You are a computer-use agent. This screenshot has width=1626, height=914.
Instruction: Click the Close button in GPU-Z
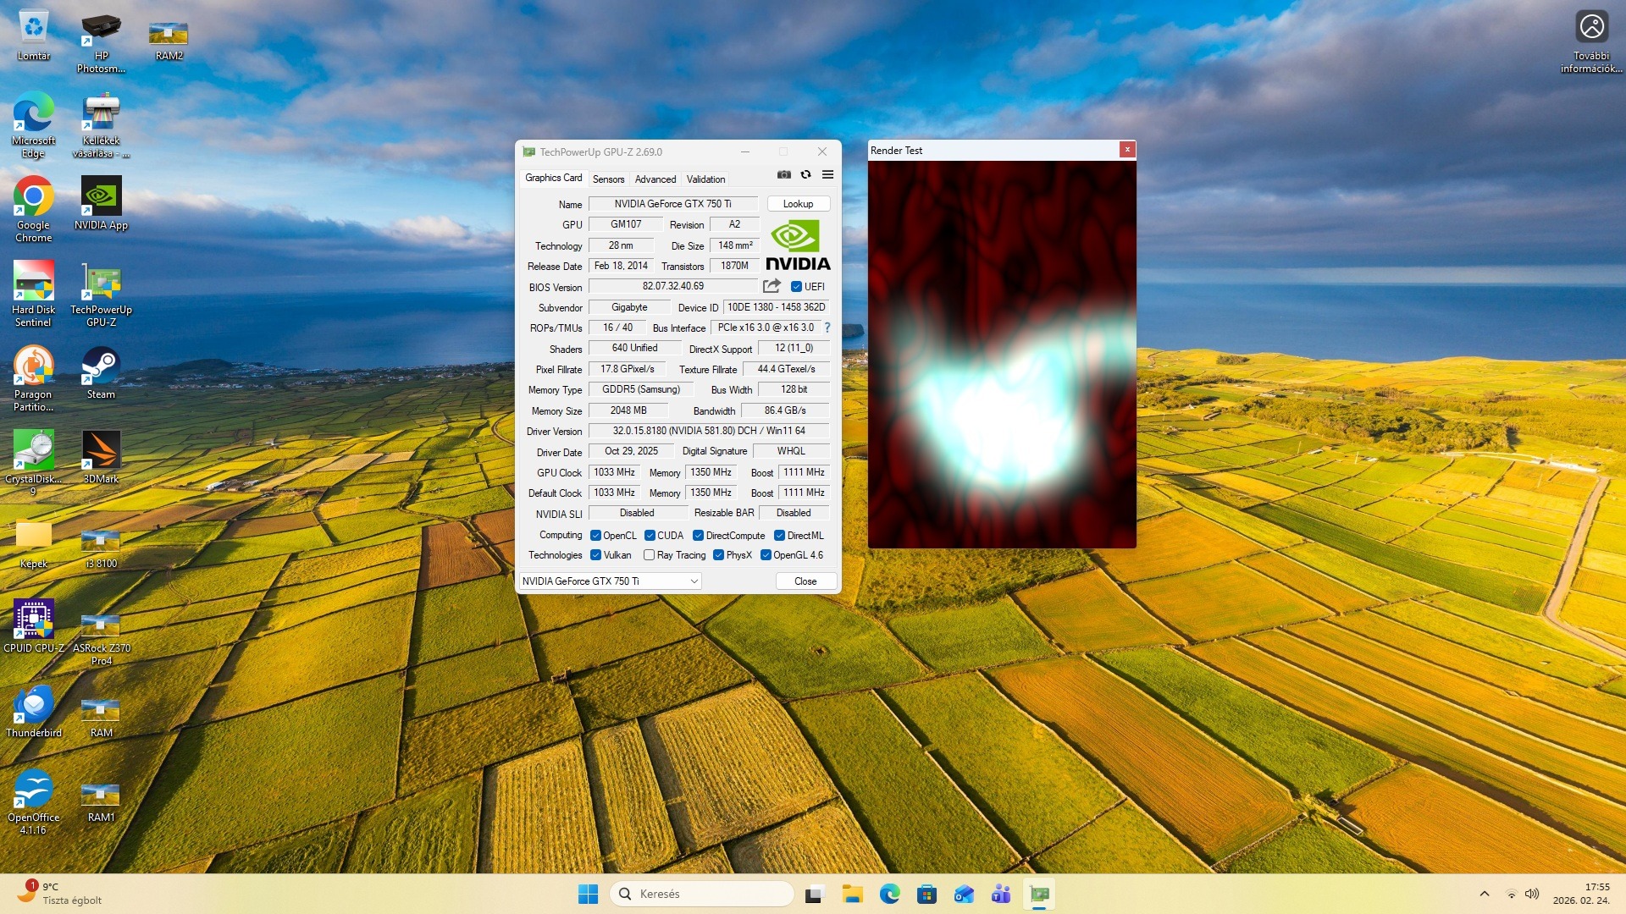[x=805, y=581]
